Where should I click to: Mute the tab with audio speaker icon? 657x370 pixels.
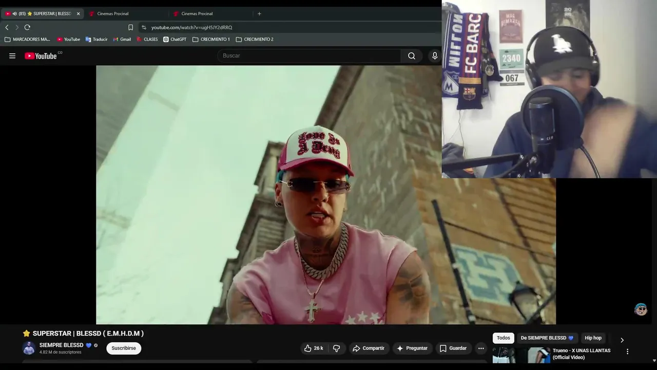click(x=14, y=14)
